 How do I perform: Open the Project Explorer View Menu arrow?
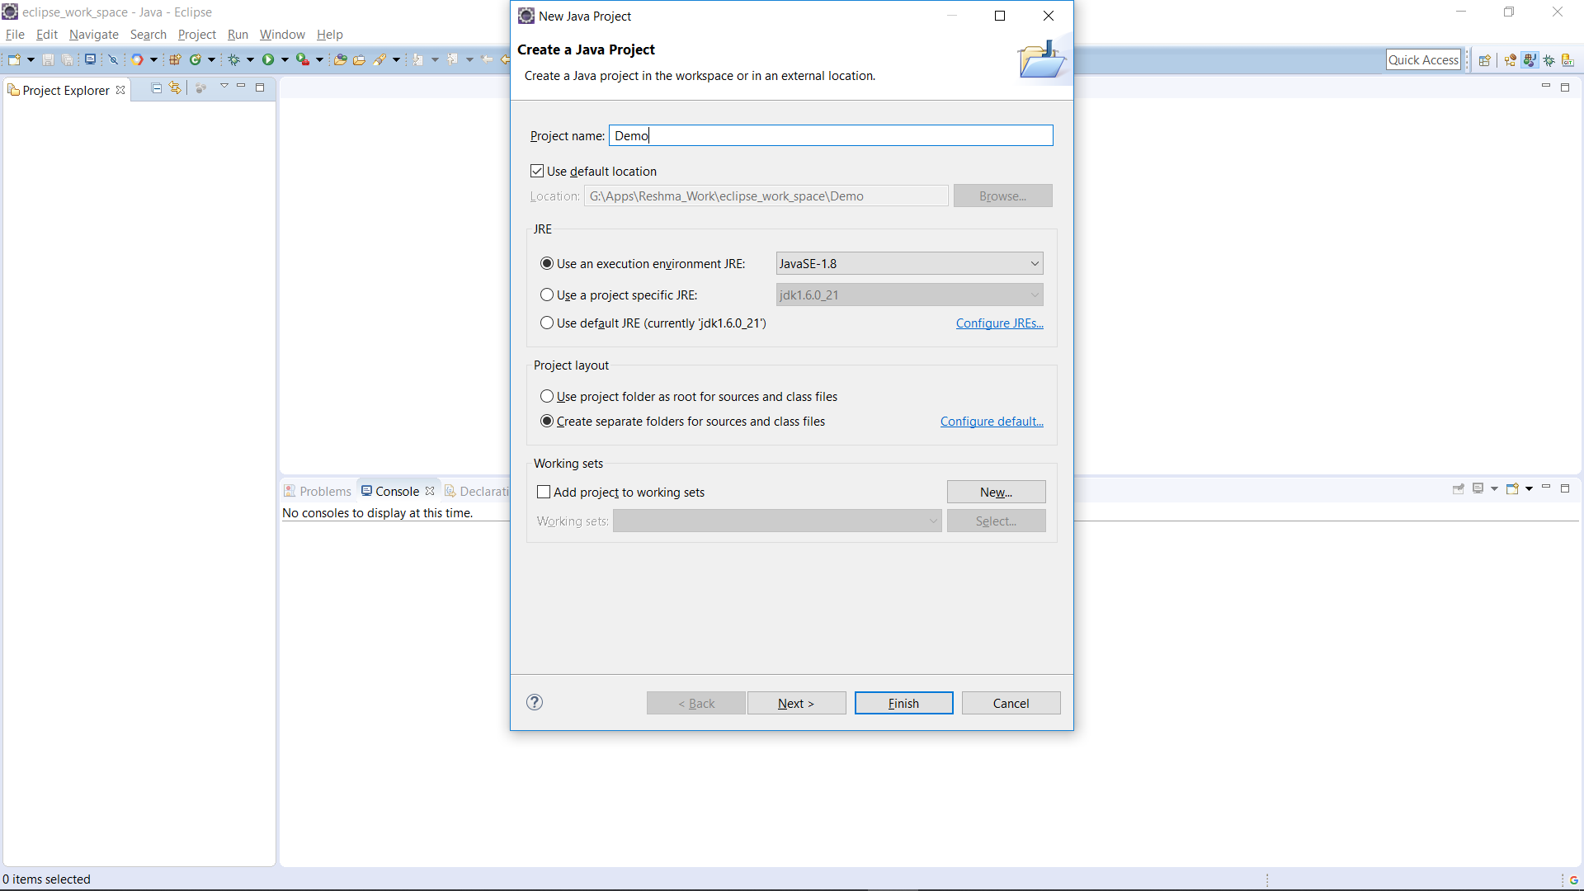click(x=224, y=86)
